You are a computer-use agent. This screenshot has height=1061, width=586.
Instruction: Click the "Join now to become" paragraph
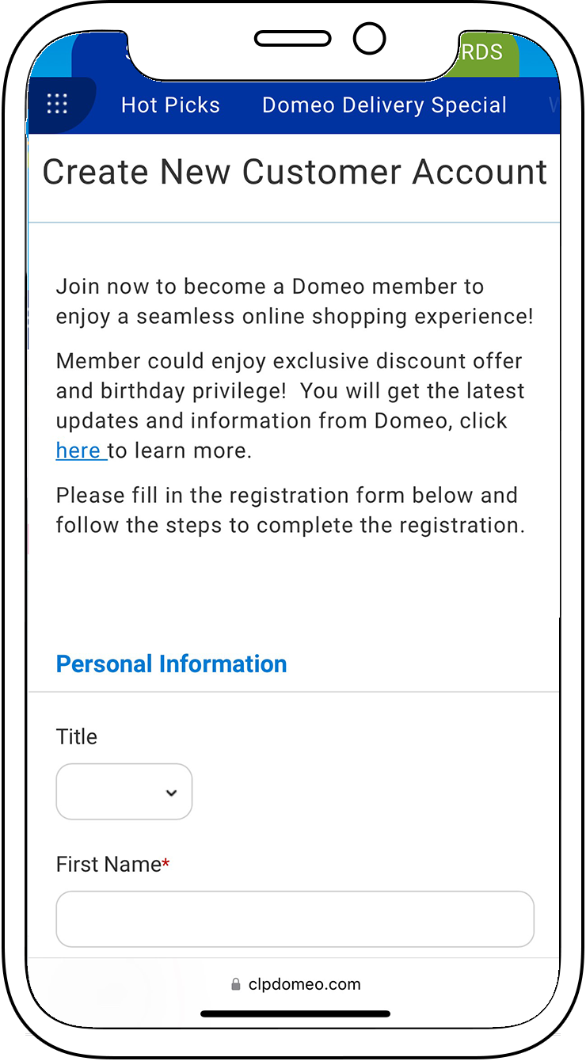tap(295, 302)
